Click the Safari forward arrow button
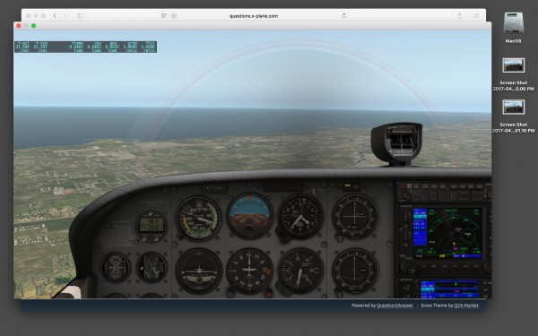Screen dimensions: 538x336 (x=65, y=16)
